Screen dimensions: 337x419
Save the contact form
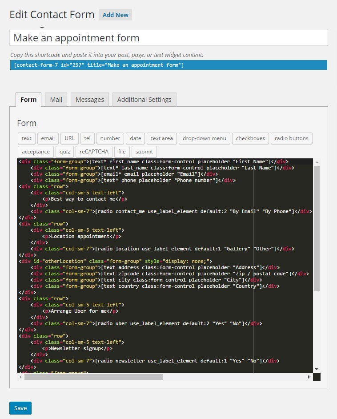[x=20, y=408]
